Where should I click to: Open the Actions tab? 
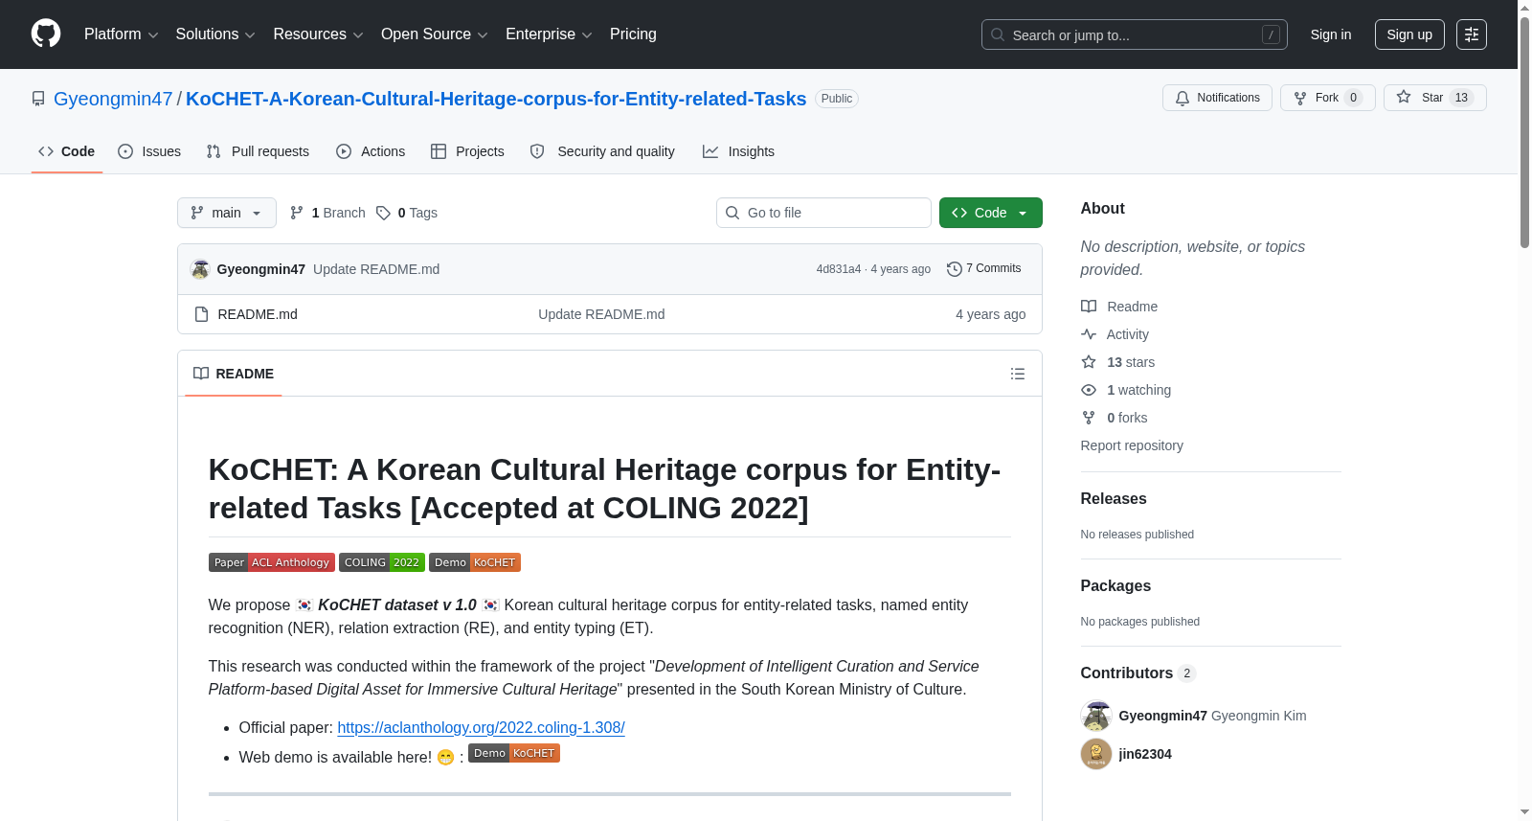click(x=371, y=151)
